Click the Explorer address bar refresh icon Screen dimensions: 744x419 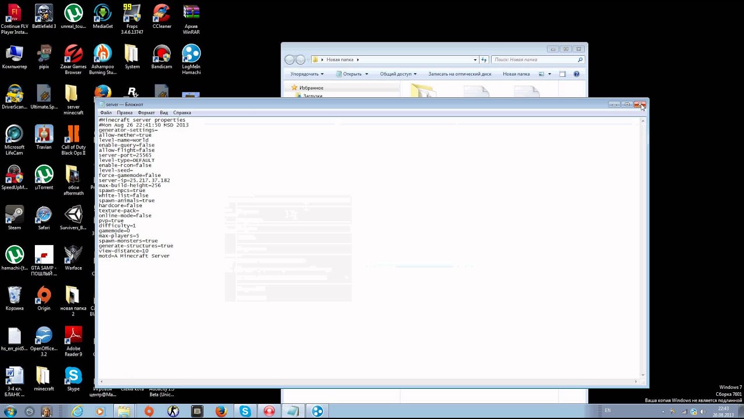pyautogui.click(x=484, y=59)
